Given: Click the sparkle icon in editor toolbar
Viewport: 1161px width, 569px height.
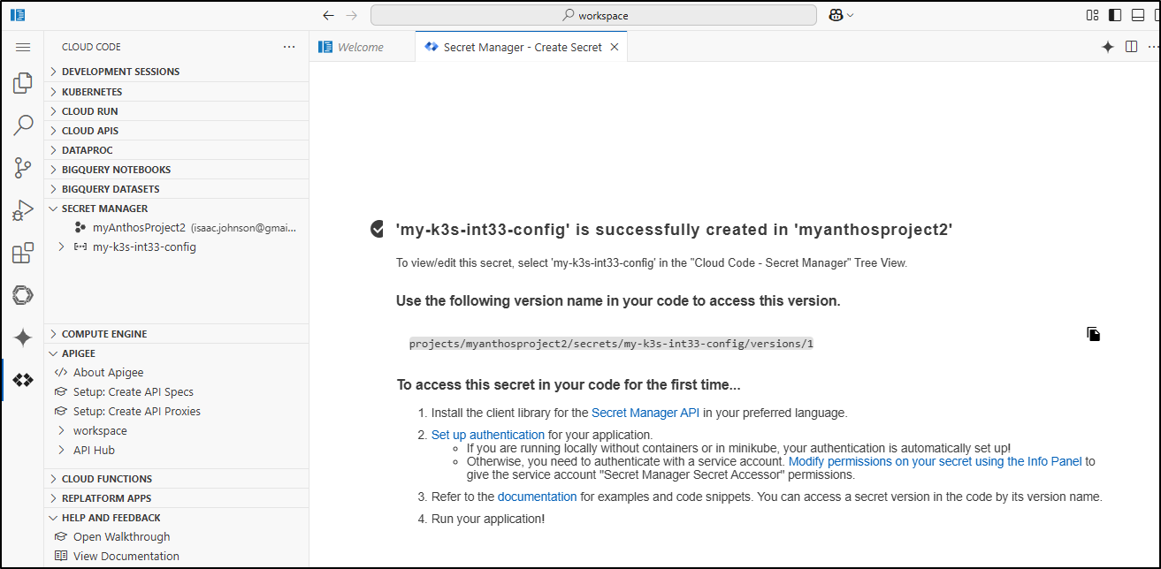Looking at the screenshot, I should [x=1107, y=47].
